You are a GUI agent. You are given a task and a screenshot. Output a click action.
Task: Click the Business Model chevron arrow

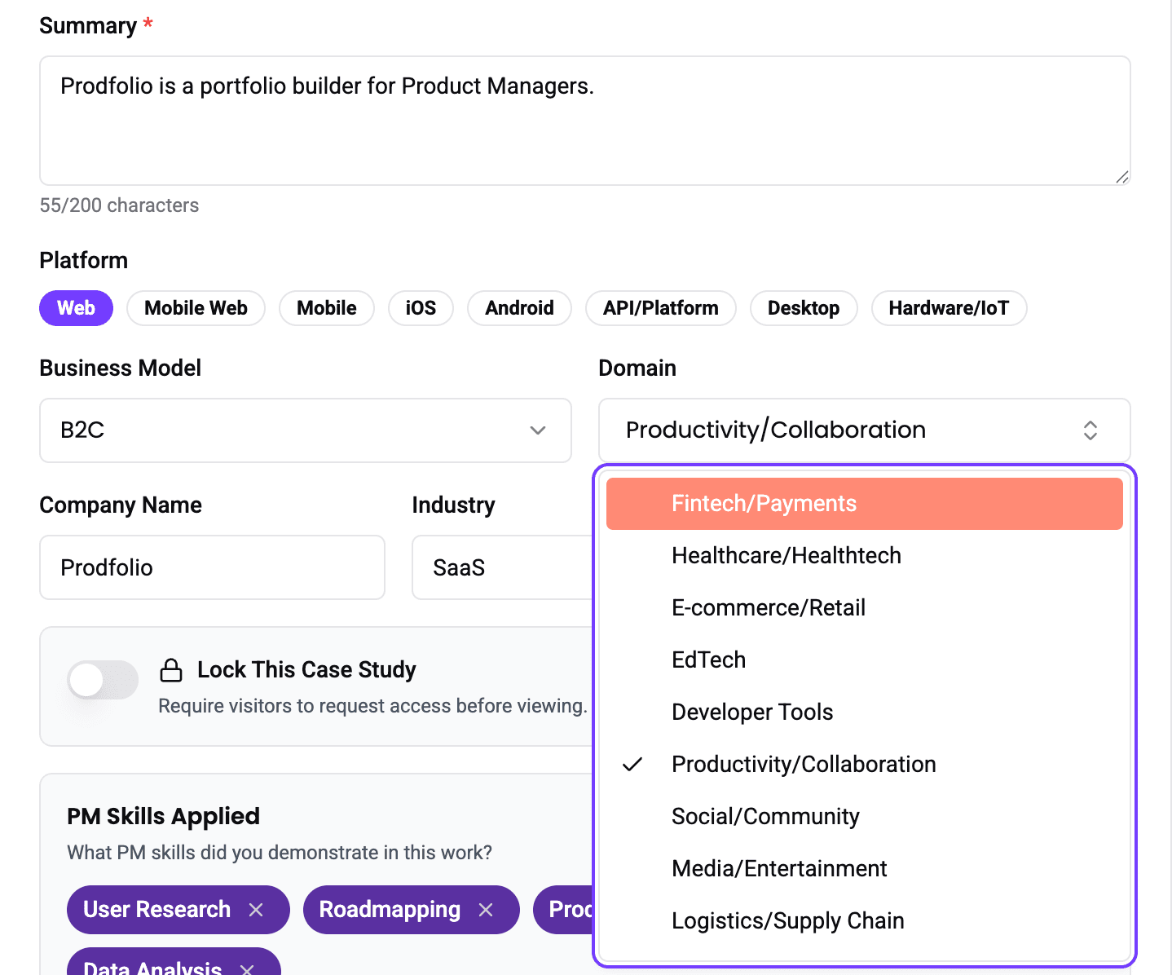pos(538,430)
